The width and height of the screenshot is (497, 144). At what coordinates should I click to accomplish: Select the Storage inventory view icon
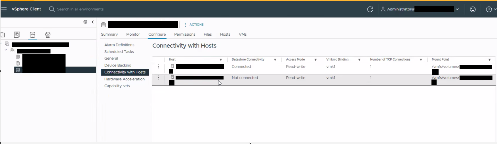coord(33,35)
